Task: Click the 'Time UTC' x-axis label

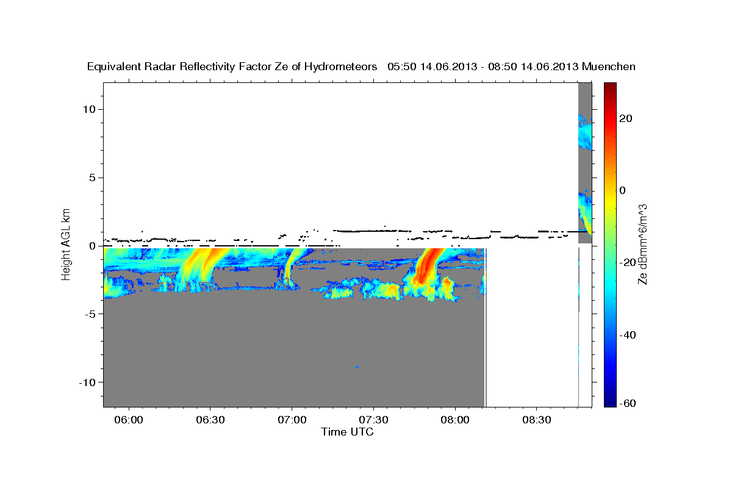Action: point(347,432)
